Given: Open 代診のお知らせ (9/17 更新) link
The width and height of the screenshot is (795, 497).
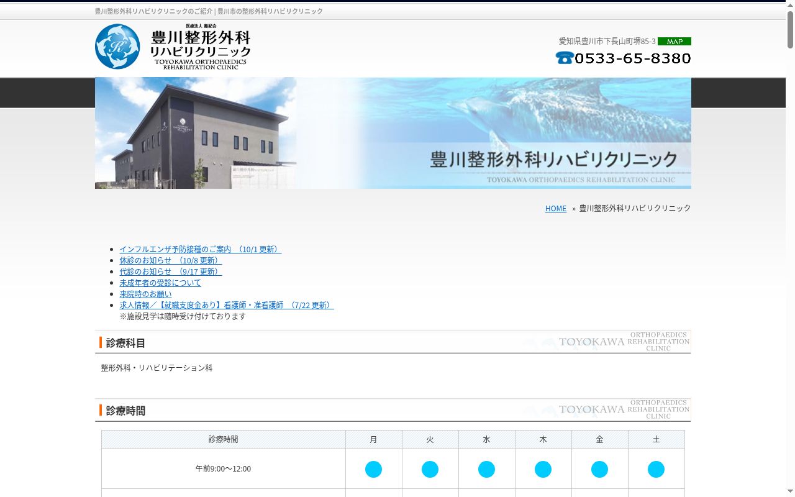Looking at the screenshot, I should 171,271.
